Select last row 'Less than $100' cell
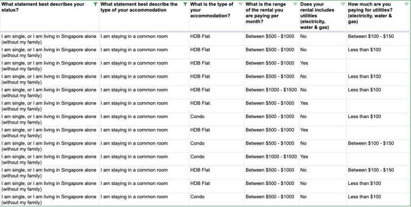Screen dimensions: 411x207 click(x=378, y=200)
